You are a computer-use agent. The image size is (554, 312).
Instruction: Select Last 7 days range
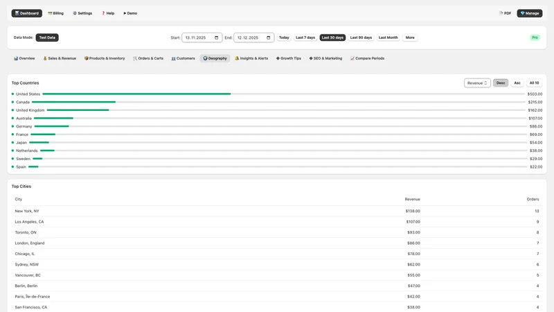305,37
